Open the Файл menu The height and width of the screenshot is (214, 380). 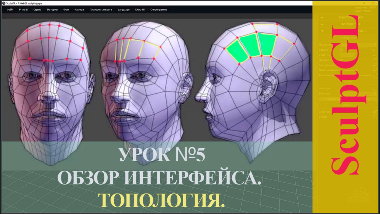click(10, 10)
